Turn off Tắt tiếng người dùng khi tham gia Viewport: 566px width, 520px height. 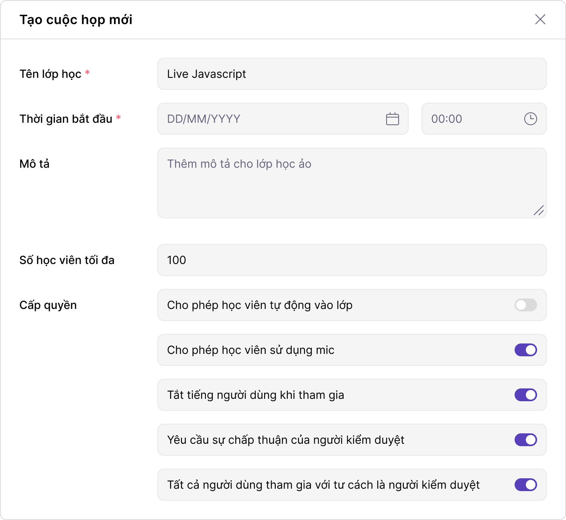pos(525,395)
